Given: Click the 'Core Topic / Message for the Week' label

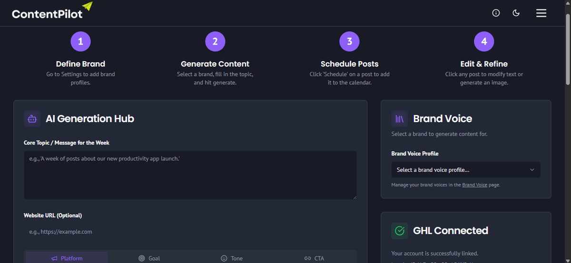Looking at the screenshot, I should click(x=67, y=143).
